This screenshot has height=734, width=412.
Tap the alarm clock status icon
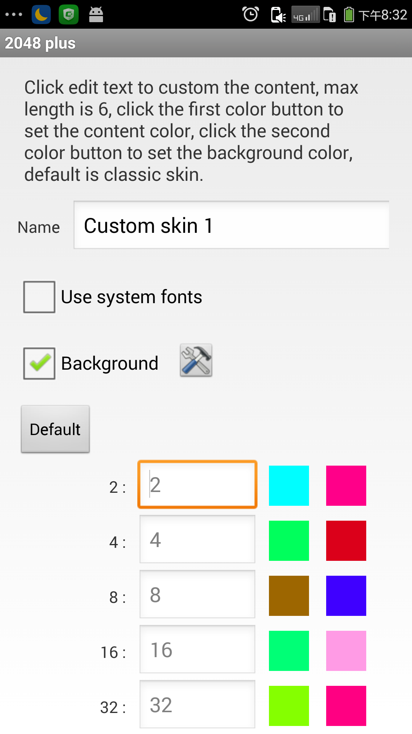pos(251,15)
